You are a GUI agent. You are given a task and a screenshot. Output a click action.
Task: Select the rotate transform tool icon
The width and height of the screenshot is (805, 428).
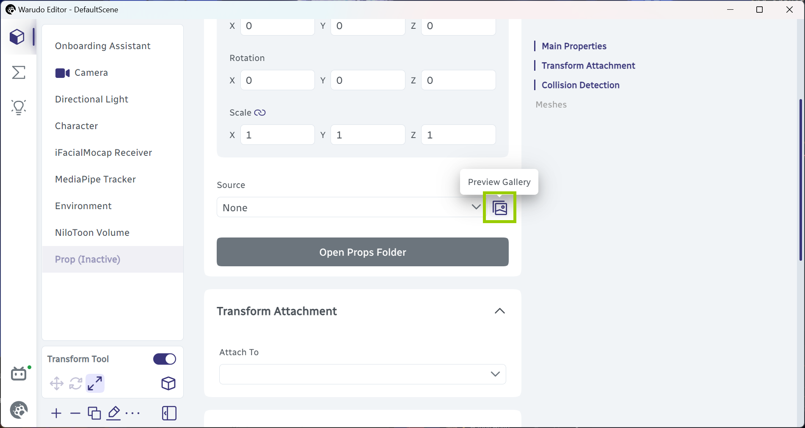point(76,384)
